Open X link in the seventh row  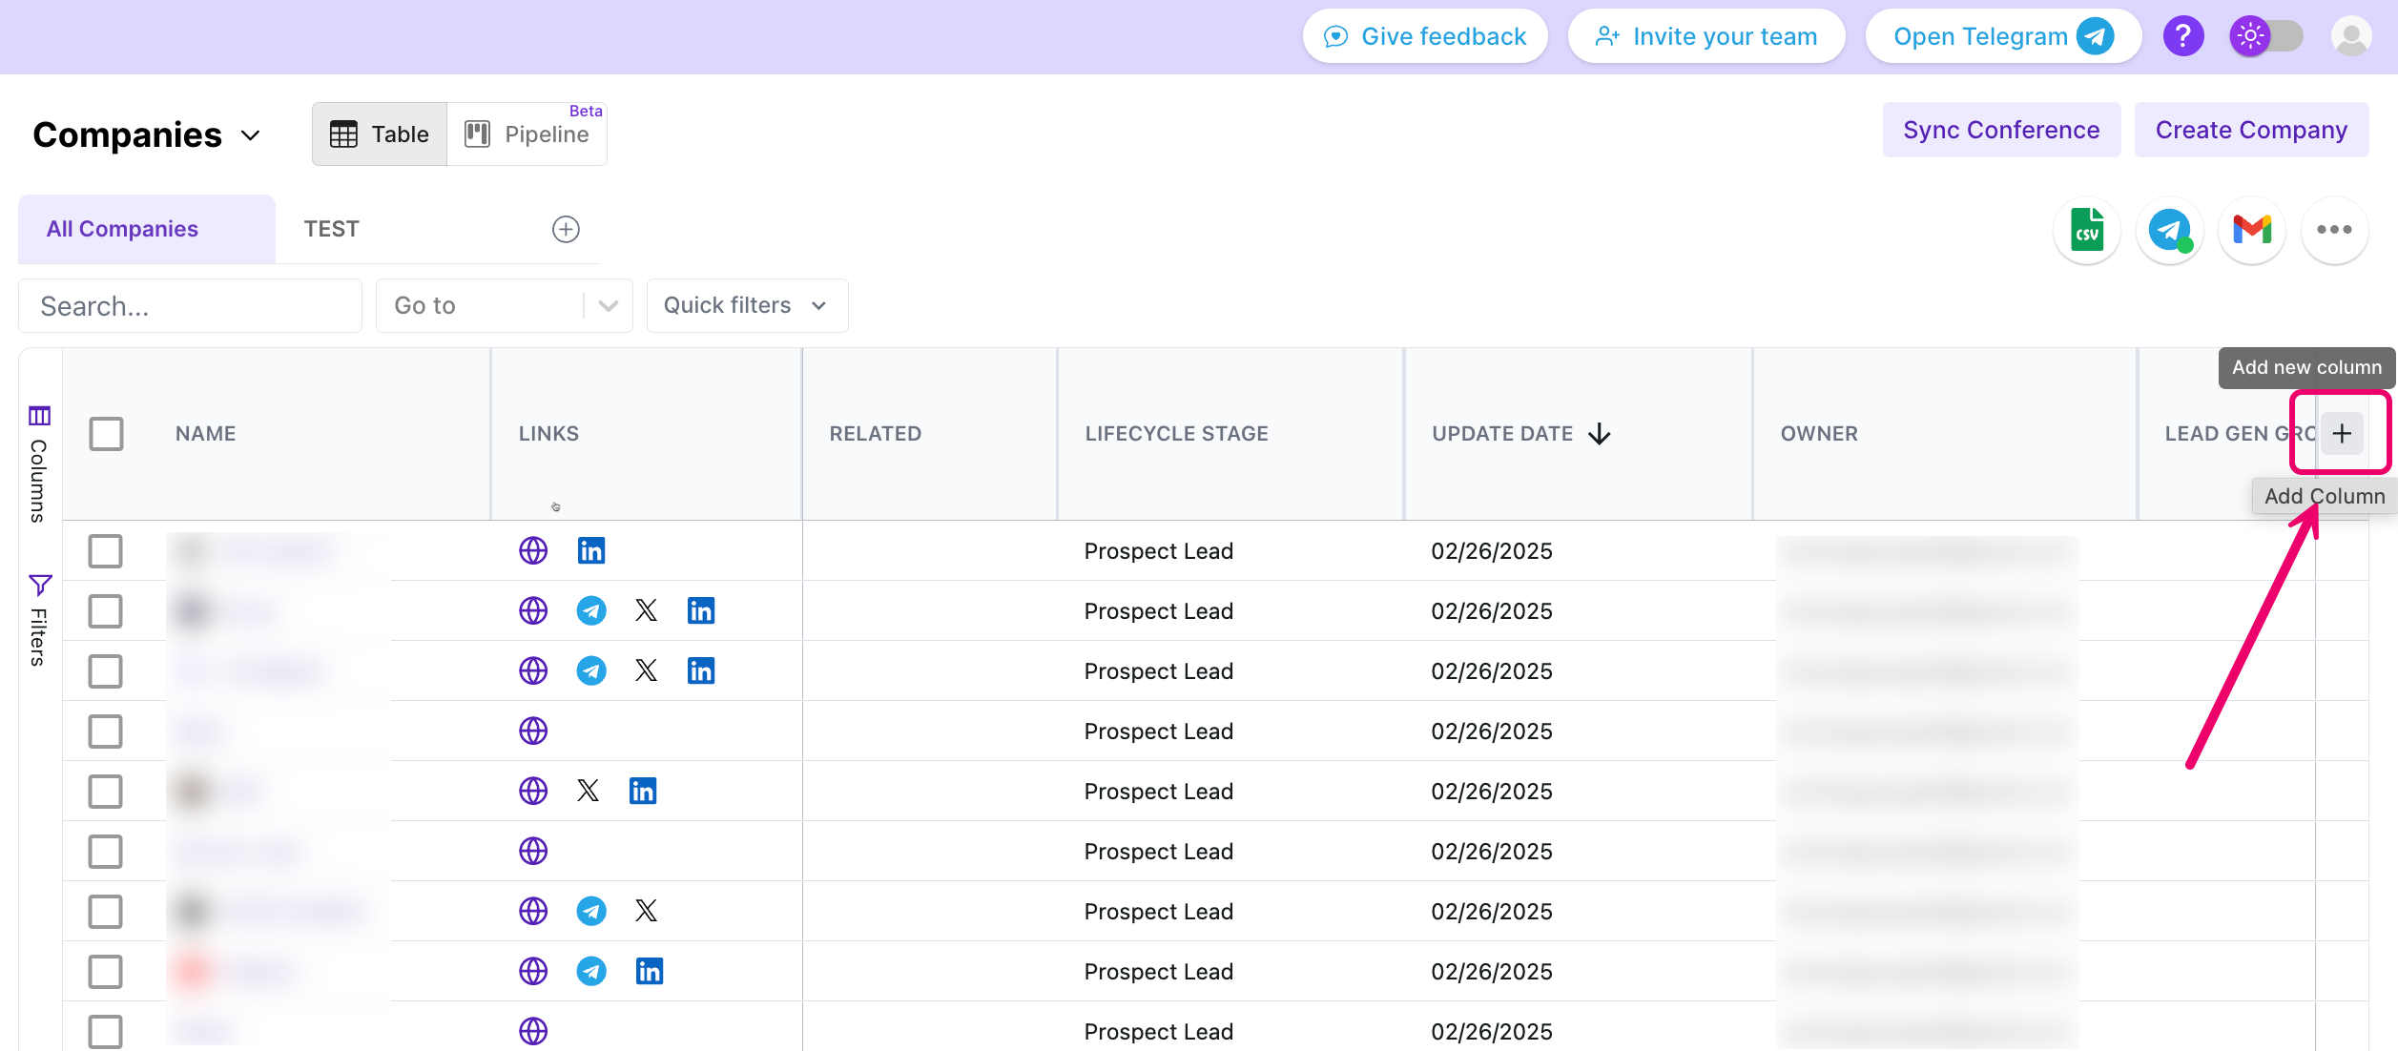(x=646, y=911)
